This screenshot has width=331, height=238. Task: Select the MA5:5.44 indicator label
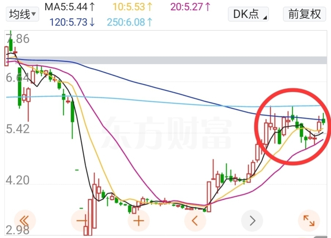[x=70, y=7]
